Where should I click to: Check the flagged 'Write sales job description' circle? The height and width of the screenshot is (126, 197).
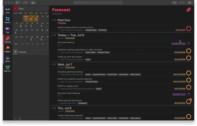[189, 102]
